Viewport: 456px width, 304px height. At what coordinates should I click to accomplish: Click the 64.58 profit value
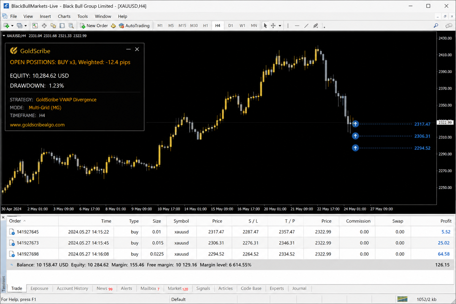pyautogui.click(x=444, y=254)
